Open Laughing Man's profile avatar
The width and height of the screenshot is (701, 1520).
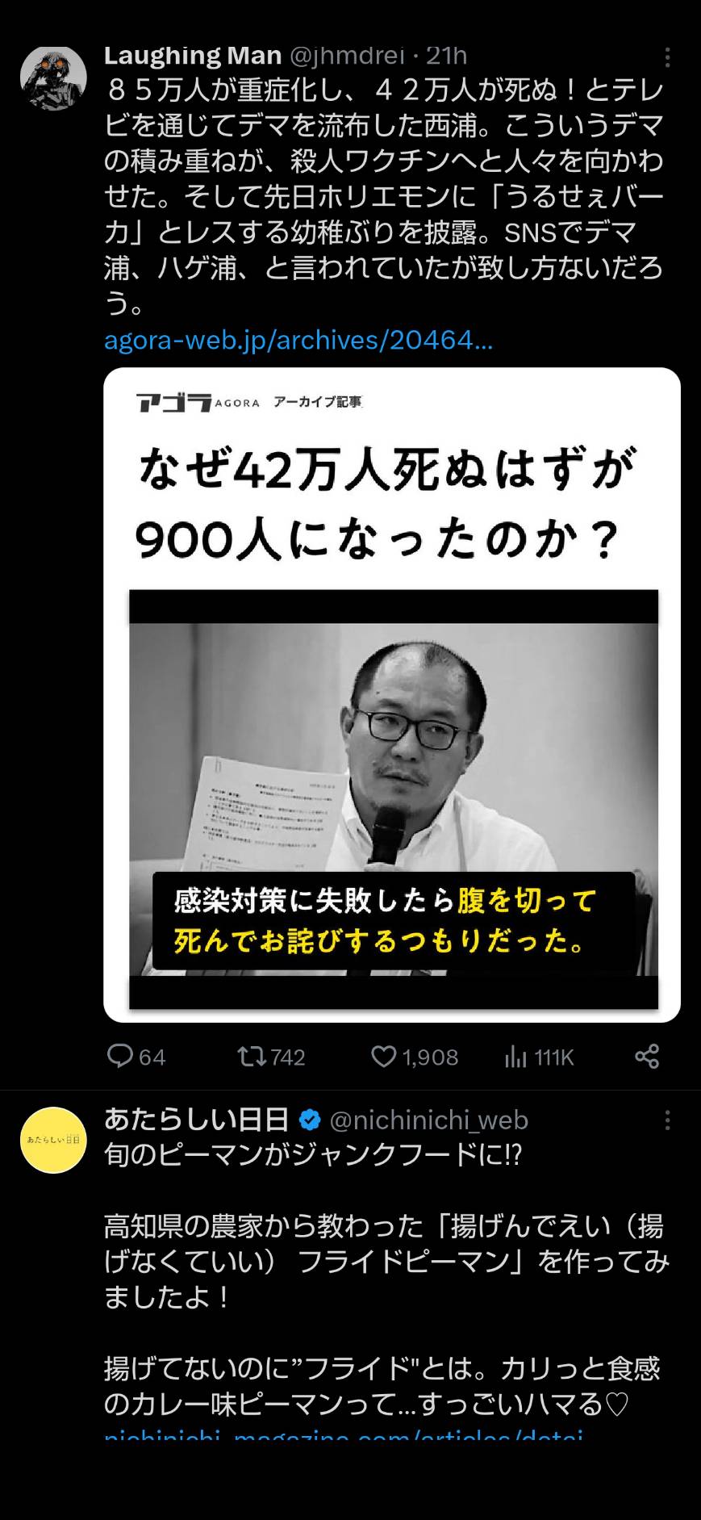pos(53,77)
